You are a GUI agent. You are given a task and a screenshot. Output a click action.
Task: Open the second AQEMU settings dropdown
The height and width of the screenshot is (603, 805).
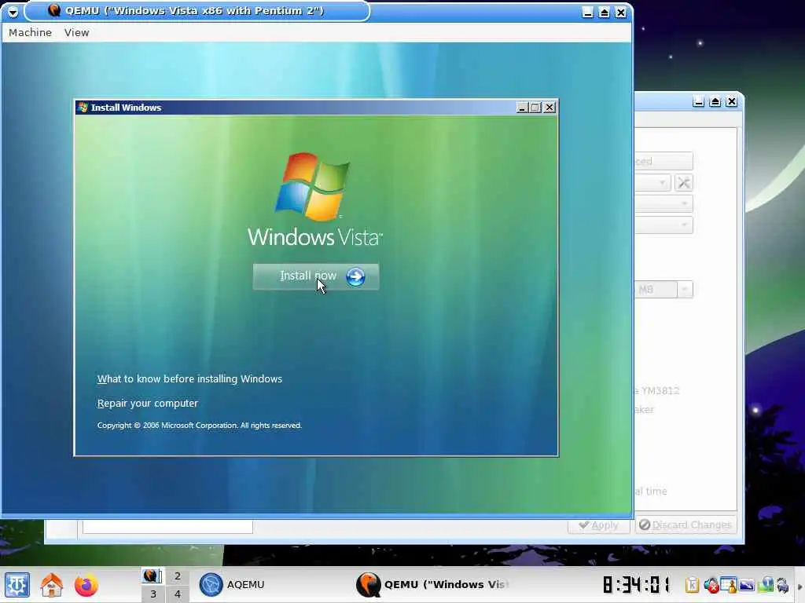coord(663,203)
